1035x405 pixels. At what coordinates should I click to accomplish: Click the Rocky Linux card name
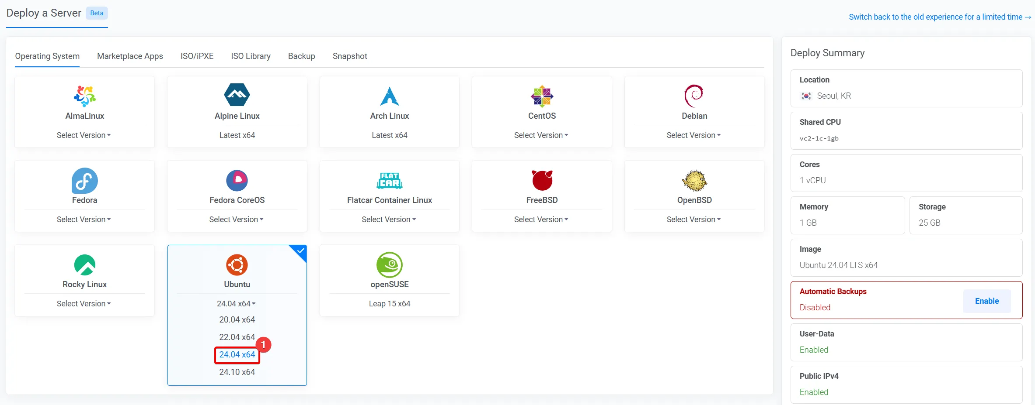pyautogui.click(x=84, y=285)
